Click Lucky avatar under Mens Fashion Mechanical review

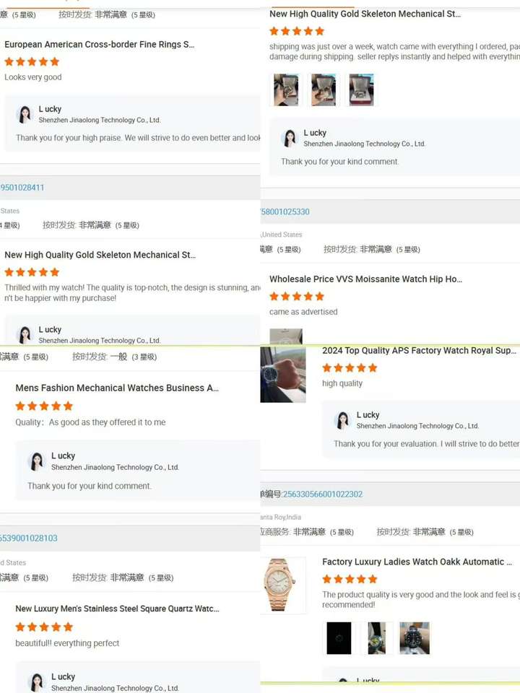pos(37,461)
